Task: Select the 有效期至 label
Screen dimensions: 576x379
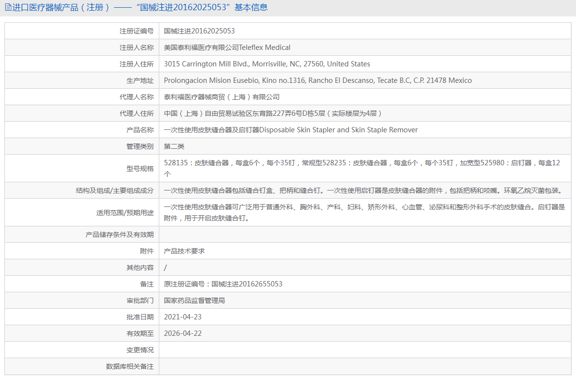Action: 140,334
